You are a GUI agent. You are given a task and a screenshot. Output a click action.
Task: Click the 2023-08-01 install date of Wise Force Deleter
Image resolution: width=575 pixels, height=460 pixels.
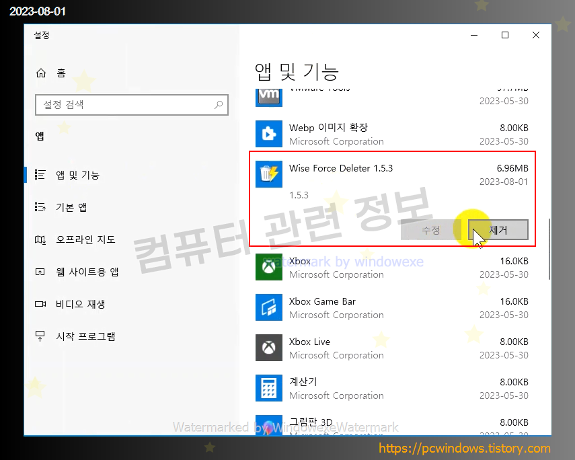[x=504, y=182]
